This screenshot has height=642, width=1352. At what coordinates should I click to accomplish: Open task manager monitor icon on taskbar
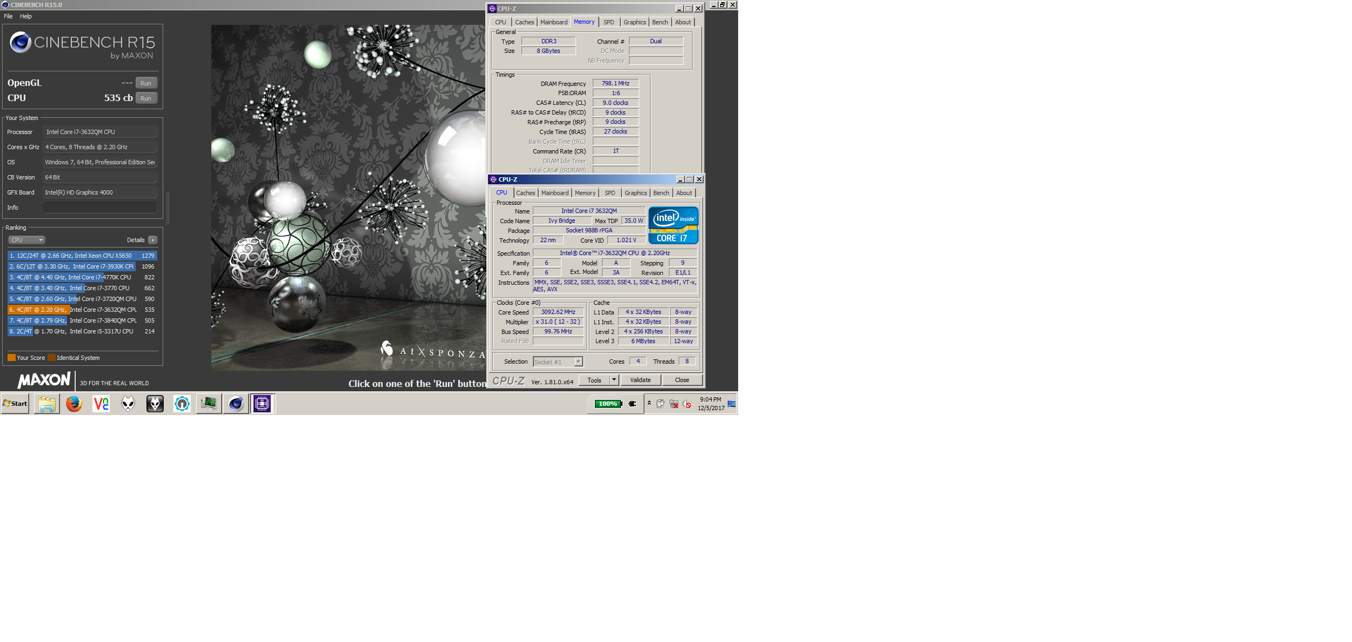coord(209,404)
